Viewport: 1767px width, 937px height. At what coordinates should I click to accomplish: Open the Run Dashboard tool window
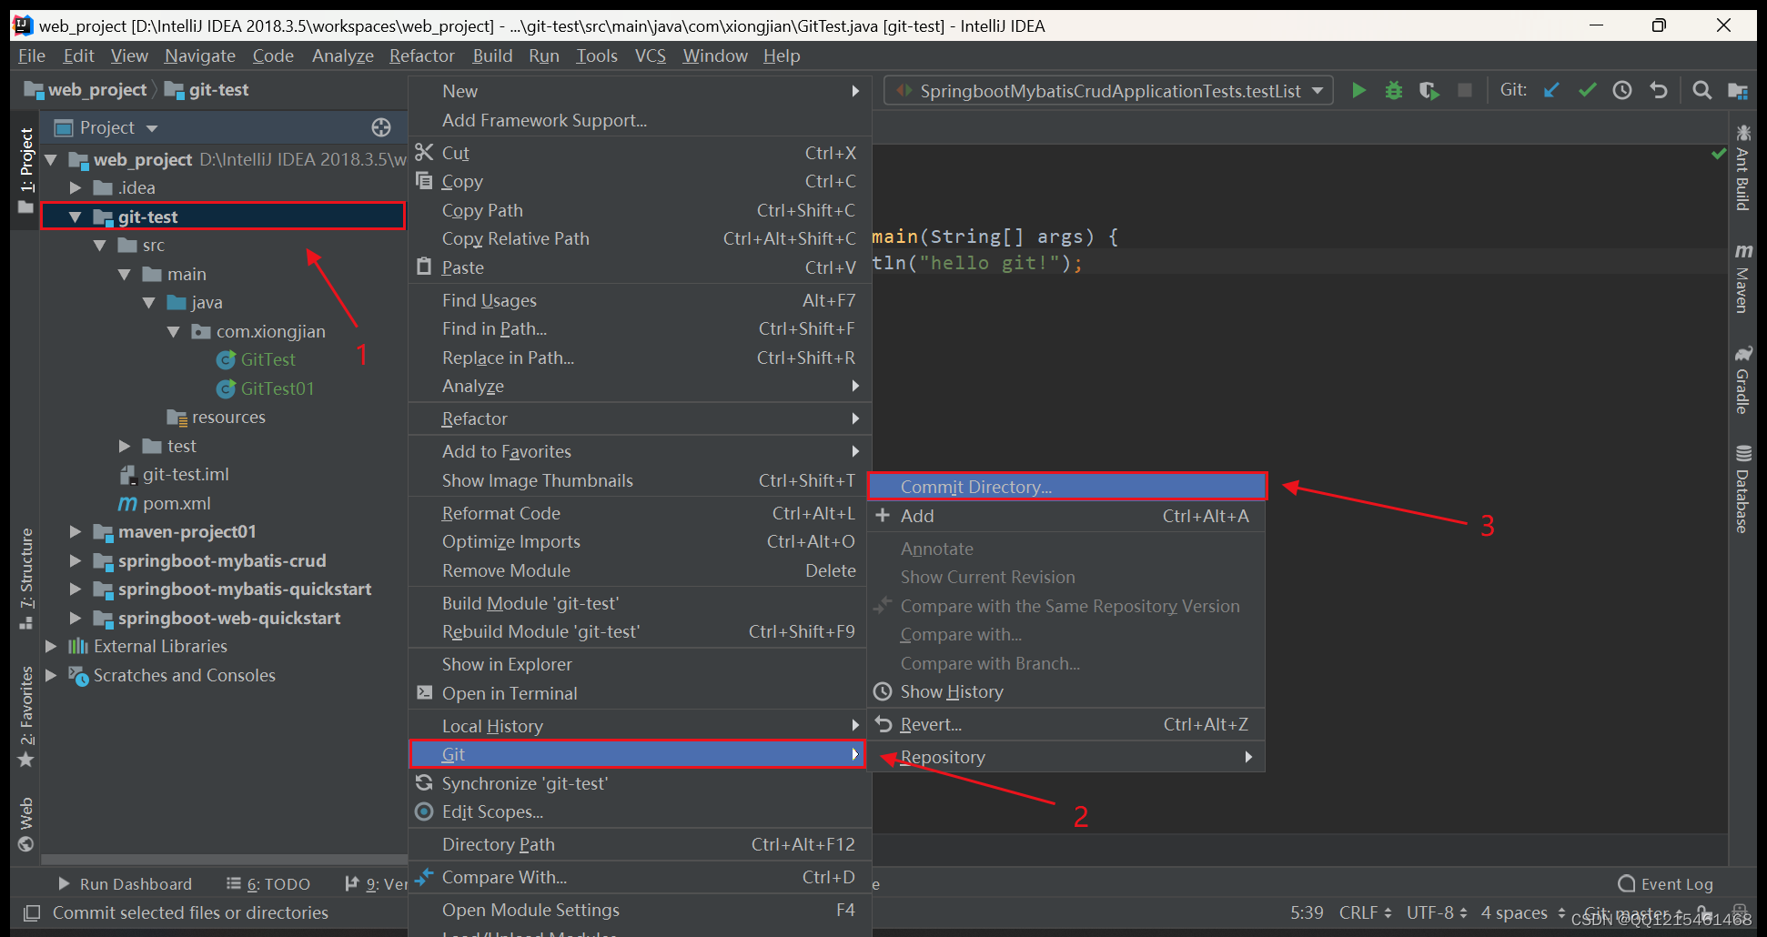click(126, 884)
